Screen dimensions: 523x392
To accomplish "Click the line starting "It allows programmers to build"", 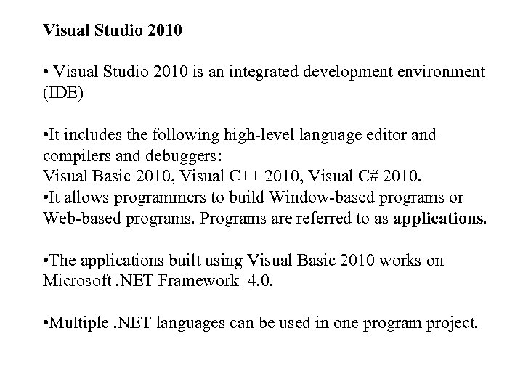I will point(254,197).
